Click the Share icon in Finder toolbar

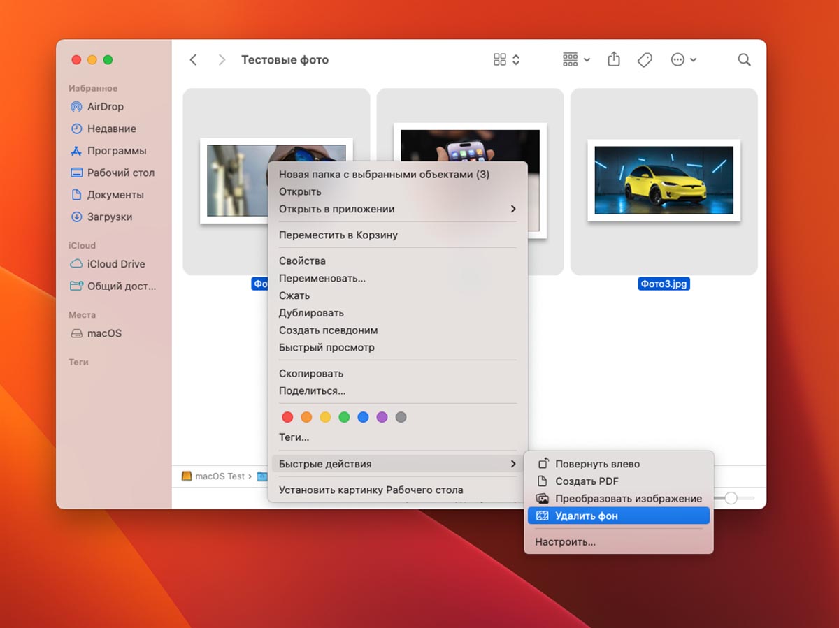coord(614,60)
